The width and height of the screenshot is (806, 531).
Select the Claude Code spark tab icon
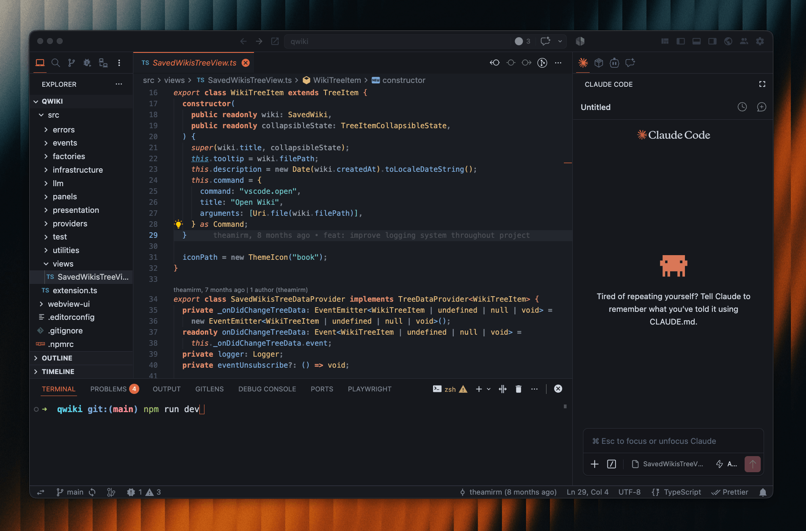point(583,63)
